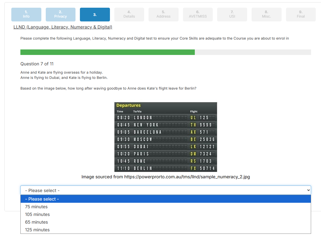Select 125 minutes in dropdown list
321x236 pixels.
[x=37, y=230]
